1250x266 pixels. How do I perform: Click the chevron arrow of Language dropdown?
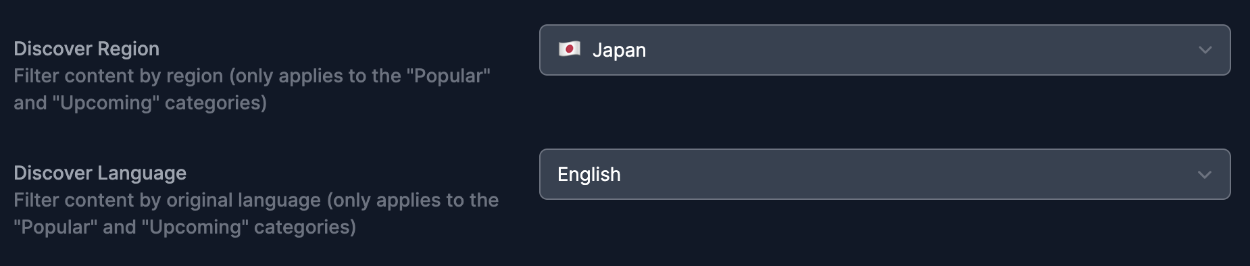(1205, 174)
